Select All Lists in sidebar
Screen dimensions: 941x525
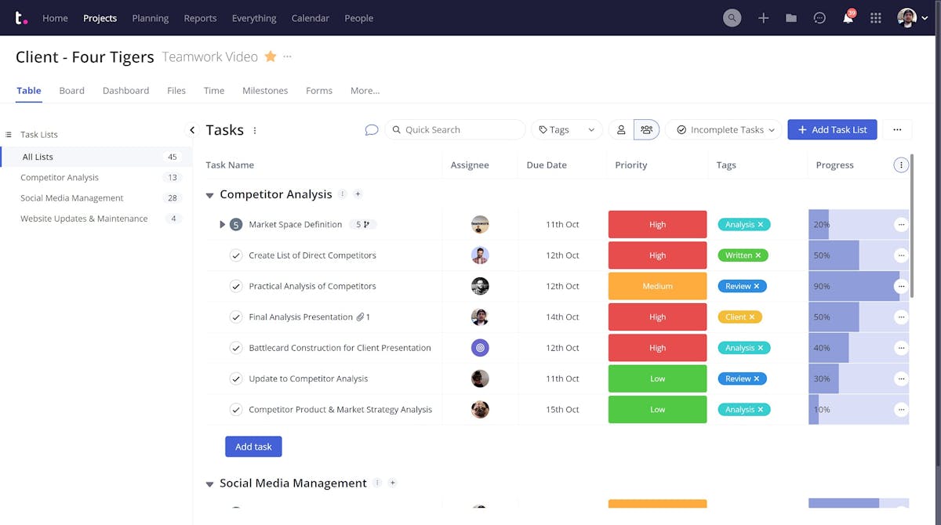point(96,157)
